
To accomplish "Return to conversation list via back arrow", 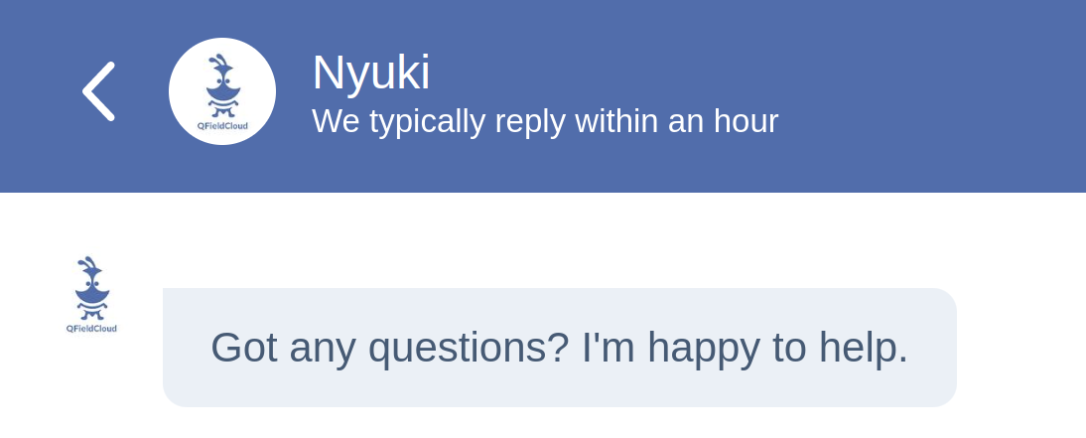I will [98, 90].
